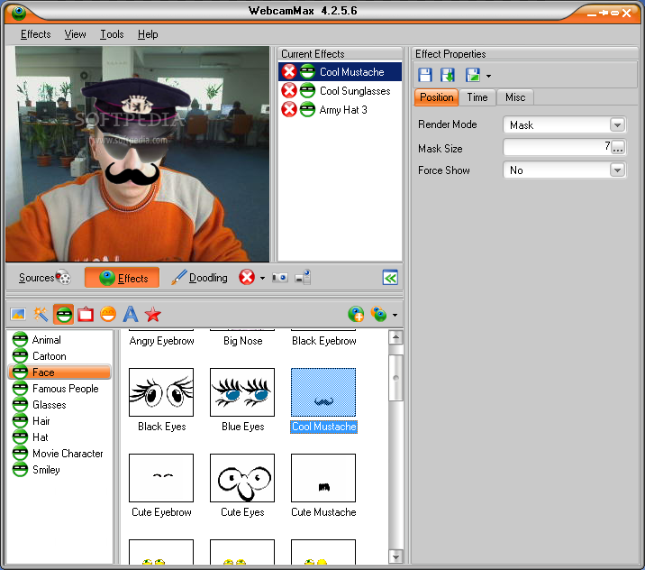This screenshot has height=570, width=645.
Task: Click the Sources button
Action: coord(44,278)
